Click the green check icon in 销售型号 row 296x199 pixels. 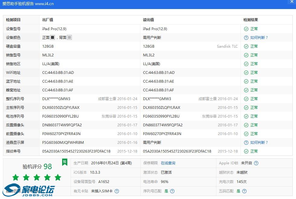246,55
